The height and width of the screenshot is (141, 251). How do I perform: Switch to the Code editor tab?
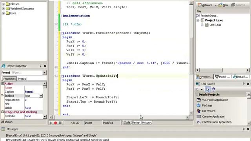(127, 123)
